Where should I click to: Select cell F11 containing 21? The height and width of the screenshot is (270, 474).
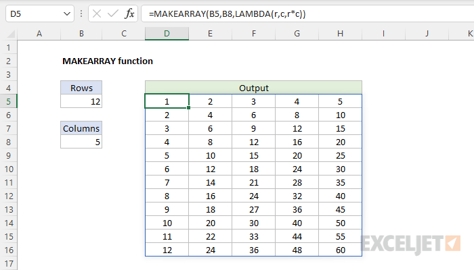[x=254, y=182]
